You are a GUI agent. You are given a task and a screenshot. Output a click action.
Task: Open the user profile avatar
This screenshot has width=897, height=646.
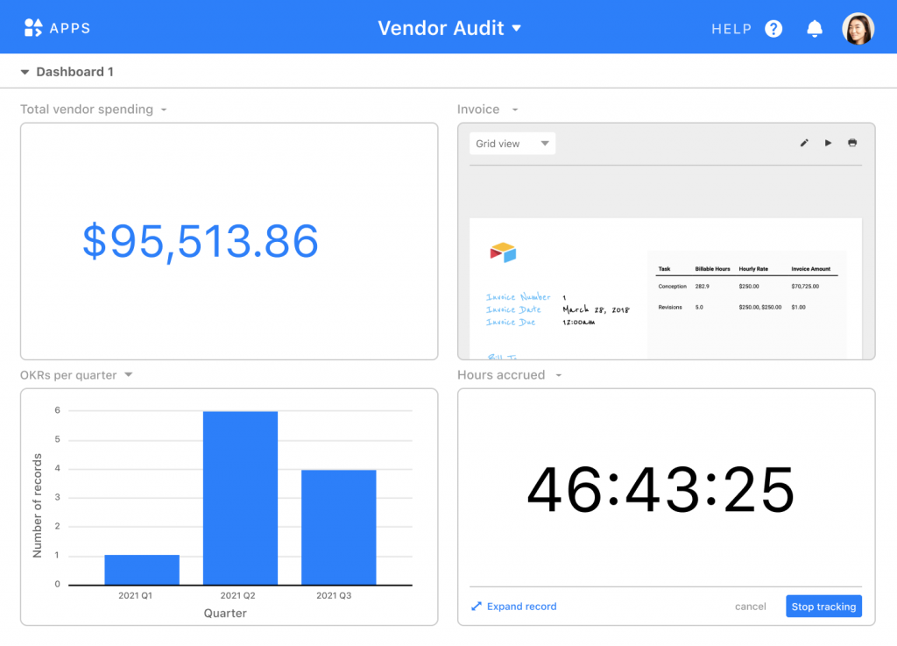click(858, 29)
